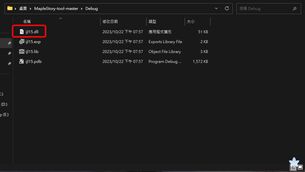305x172 pixels.
Task: Click the Program Debug type cell
Action: click(165, 61)
